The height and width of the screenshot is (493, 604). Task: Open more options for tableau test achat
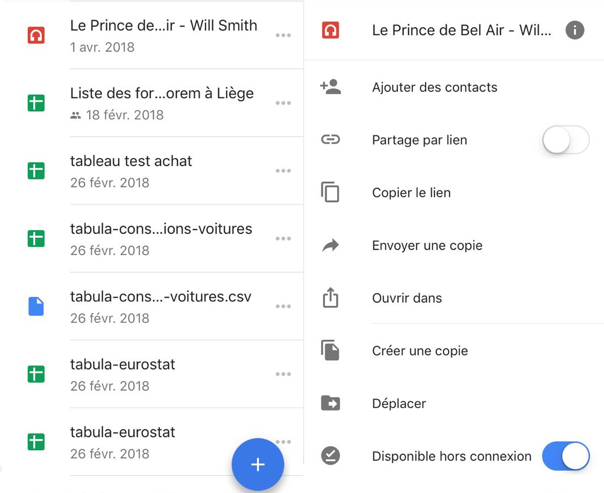283,170
